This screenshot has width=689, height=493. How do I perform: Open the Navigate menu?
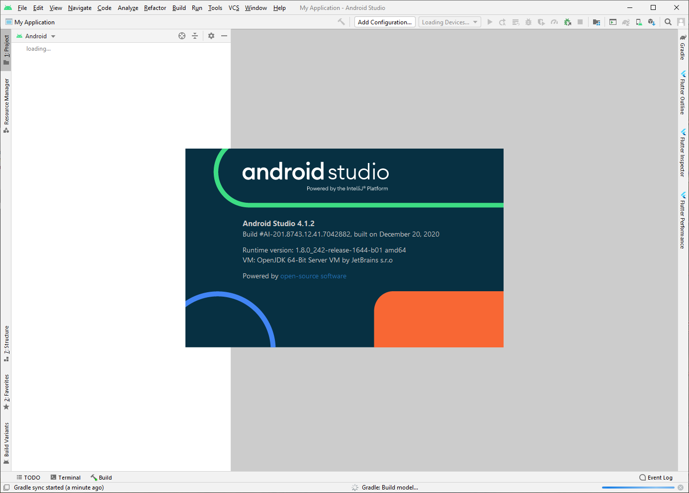click(80, 7)
